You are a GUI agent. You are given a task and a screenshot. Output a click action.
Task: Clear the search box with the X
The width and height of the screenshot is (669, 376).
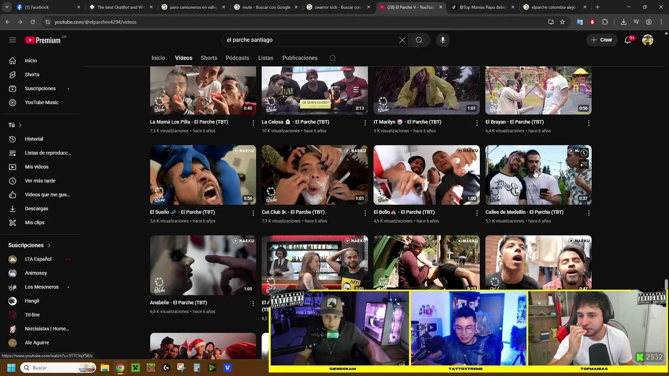(402, 40)
